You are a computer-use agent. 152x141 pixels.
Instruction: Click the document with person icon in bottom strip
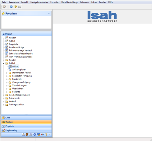[x=23, y=134]
